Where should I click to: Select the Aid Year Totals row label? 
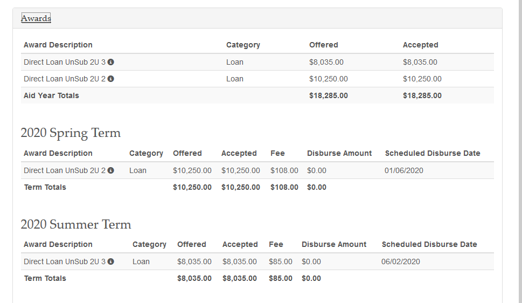tap(51, 95)
